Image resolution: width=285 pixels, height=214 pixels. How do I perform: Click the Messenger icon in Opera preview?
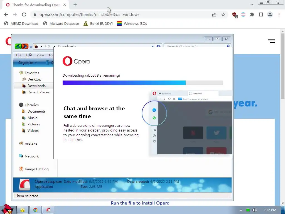[x=154, y=110]
